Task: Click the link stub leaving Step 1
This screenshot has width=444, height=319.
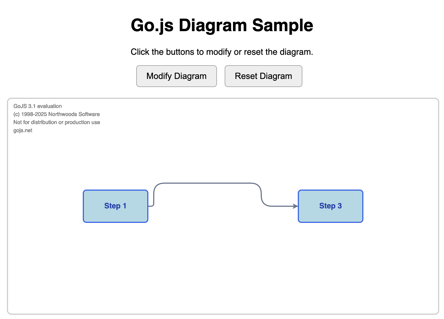Action: (151, 206)
